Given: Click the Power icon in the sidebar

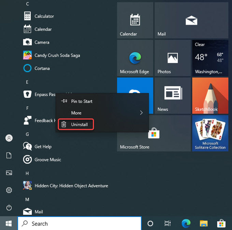Looking at the screenshot, I should (9, 208).
